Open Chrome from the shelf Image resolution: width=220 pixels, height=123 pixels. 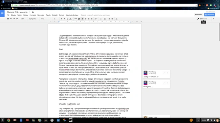[x=8, y=120]
